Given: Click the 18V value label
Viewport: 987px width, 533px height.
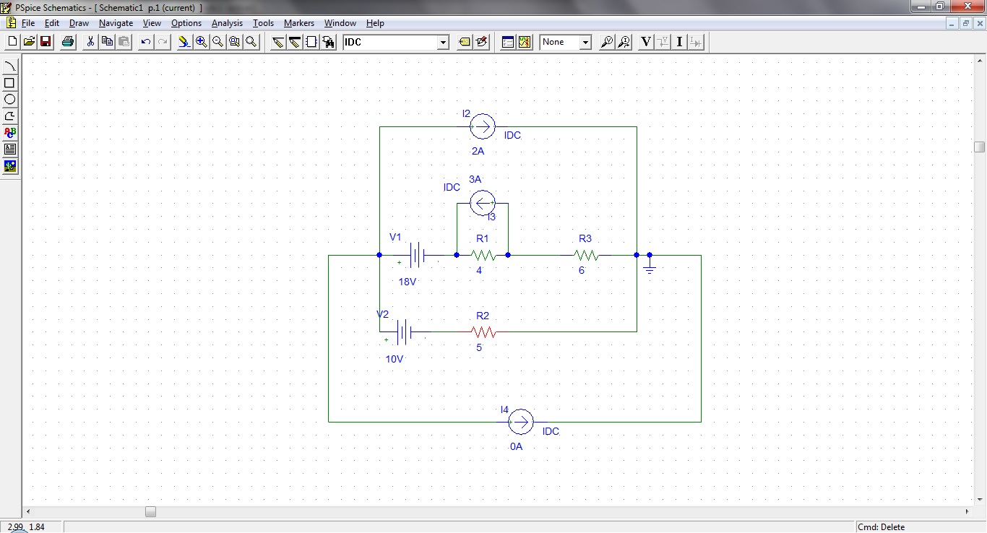Looking at the screenshot, I should click(x=408, y=282).
